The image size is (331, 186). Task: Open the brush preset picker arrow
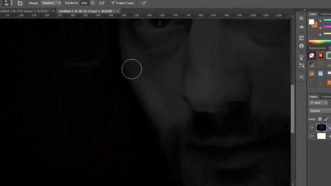(11, 4)
